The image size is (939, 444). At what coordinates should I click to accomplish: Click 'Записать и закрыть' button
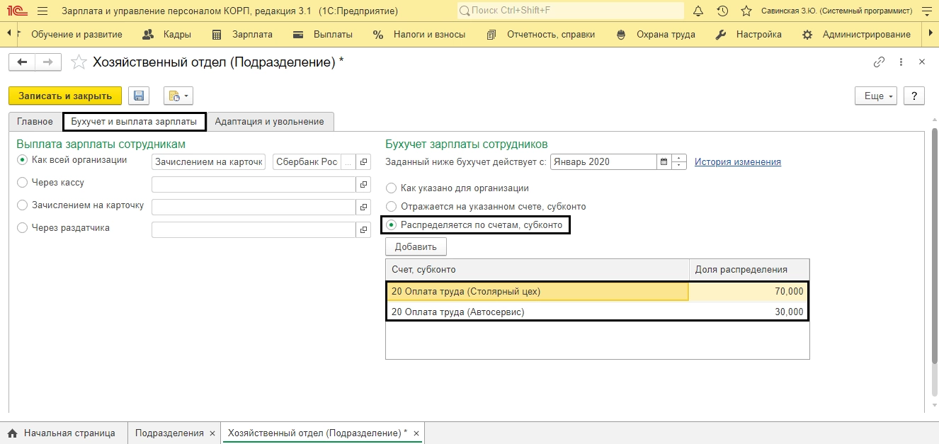coord(65,96)
